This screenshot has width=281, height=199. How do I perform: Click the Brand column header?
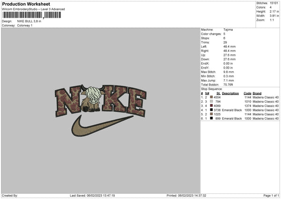(x=257, y=93)
